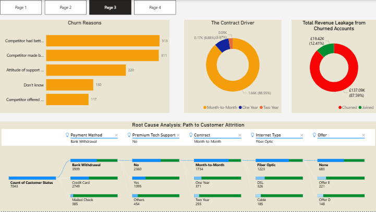The height and width of the screenshot is (212, 376).
Task: Select the Premium Tech Support No node
Action: 155,160
